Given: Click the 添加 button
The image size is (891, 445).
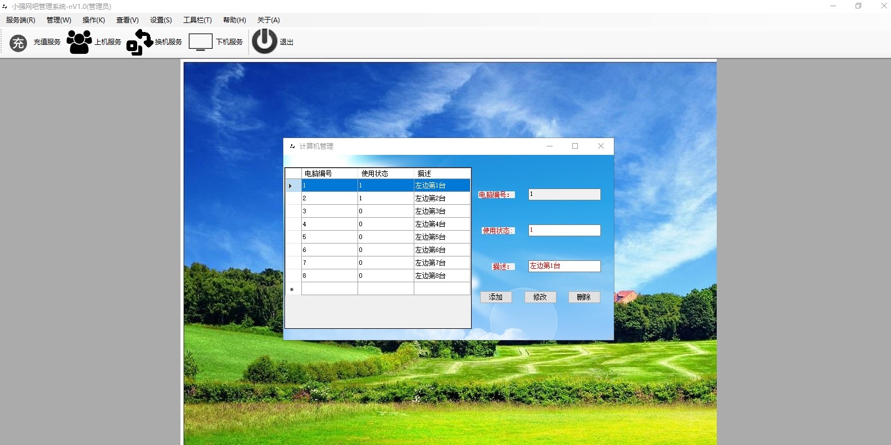Looking at the screenshot, I should point(496,297).
